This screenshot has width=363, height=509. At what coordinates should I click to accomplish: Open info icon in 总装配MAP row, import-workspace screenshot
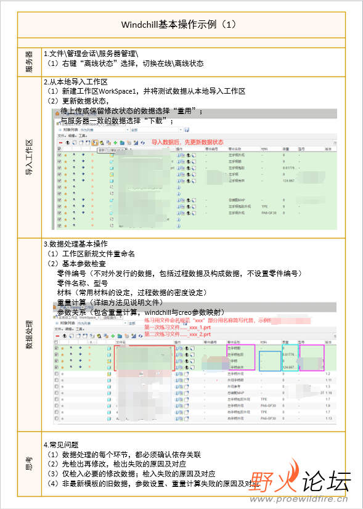pos(178,200)
